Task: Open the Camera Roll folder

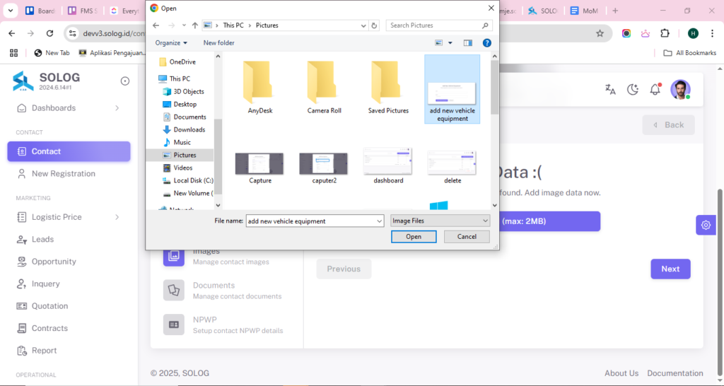Action: pos(324,87)
